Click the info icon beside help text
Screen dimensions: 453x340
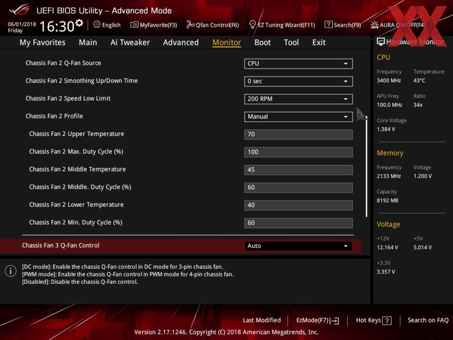(11, 271)
